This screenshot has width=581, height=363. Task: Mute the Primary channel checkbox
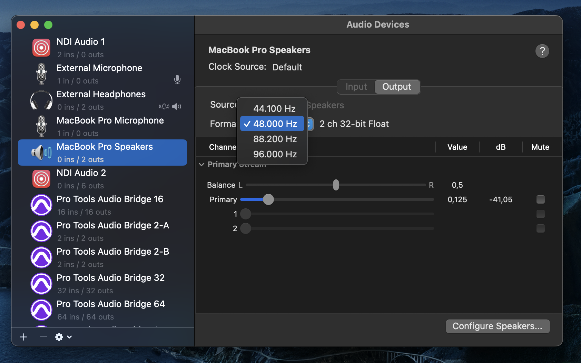point(540,199)
